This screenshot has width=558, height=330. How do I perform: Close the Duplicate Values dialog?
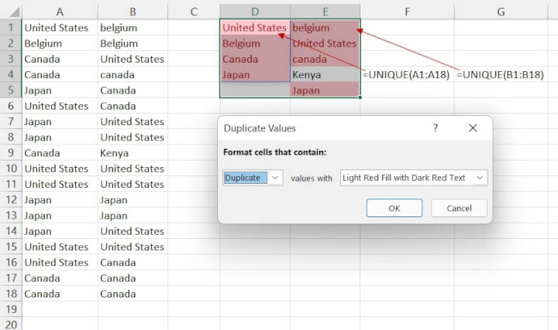[x=473, y=128]
